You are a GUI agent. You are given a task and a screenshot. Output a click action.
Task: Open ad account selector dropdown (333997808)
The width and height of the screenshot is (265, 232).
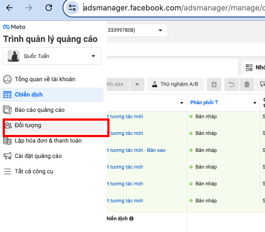(x=137, y=30)
